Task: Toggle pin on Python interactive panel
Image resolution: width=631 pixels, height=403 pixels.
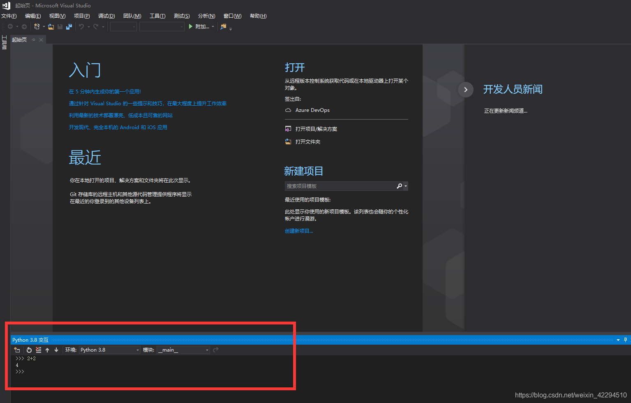Action: pyautogui.click(x=626, y=340)
